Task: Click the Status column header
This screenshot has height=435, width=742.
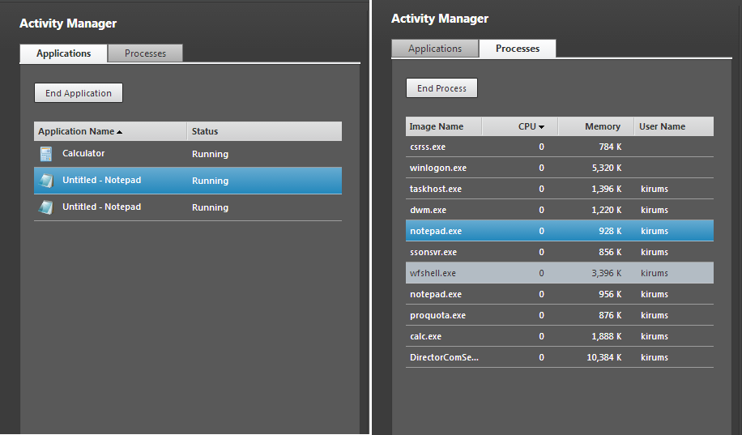Action: pos(205,131)
